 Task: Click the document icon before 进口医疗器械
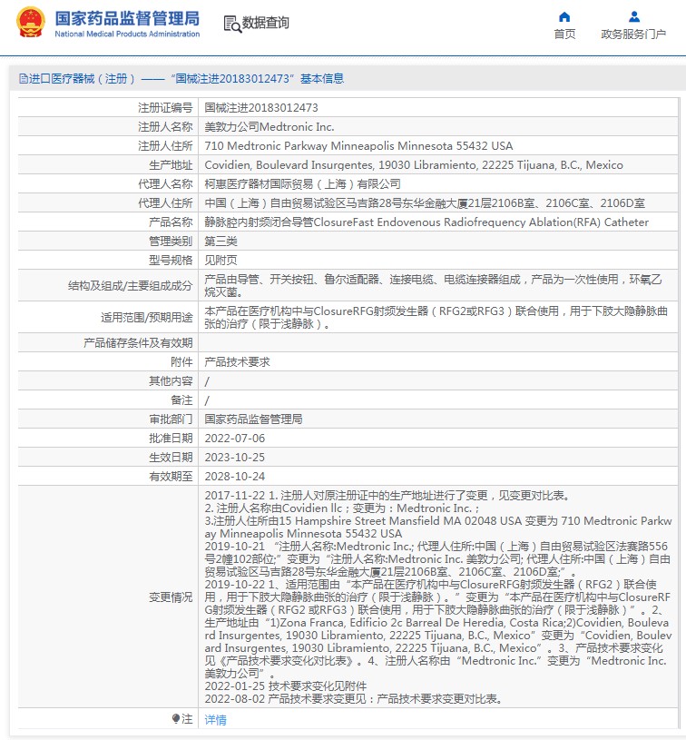[23, 79]
